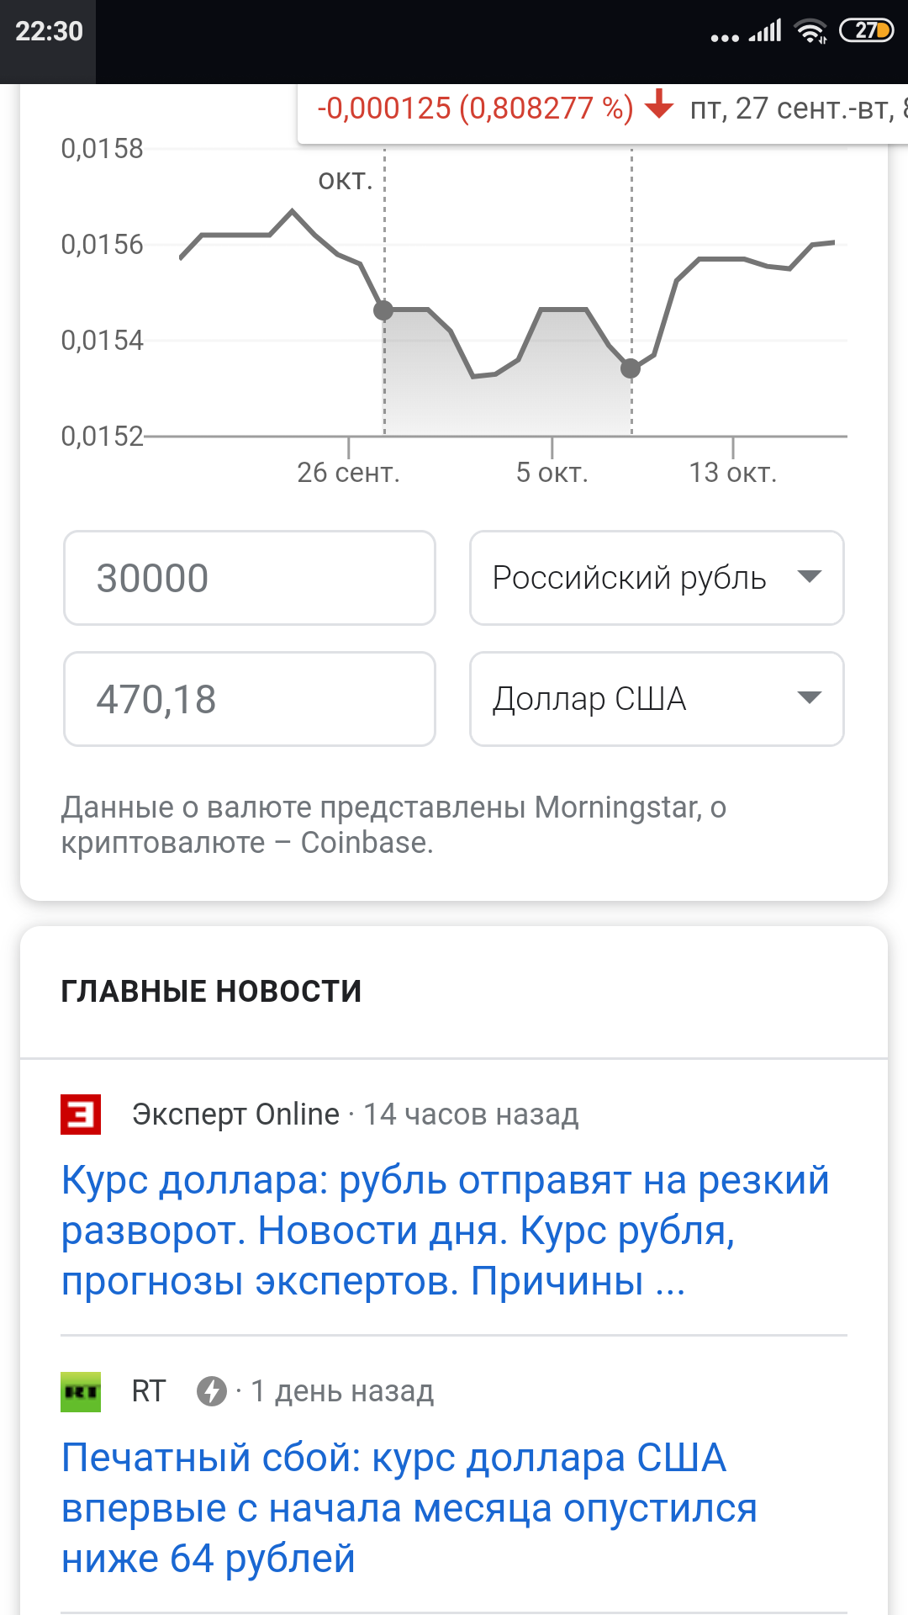The height and width of the screenshot is (1615, 908).
Task: Open the article Печатный сбой курс доллара
Action: click(410, 1507)
